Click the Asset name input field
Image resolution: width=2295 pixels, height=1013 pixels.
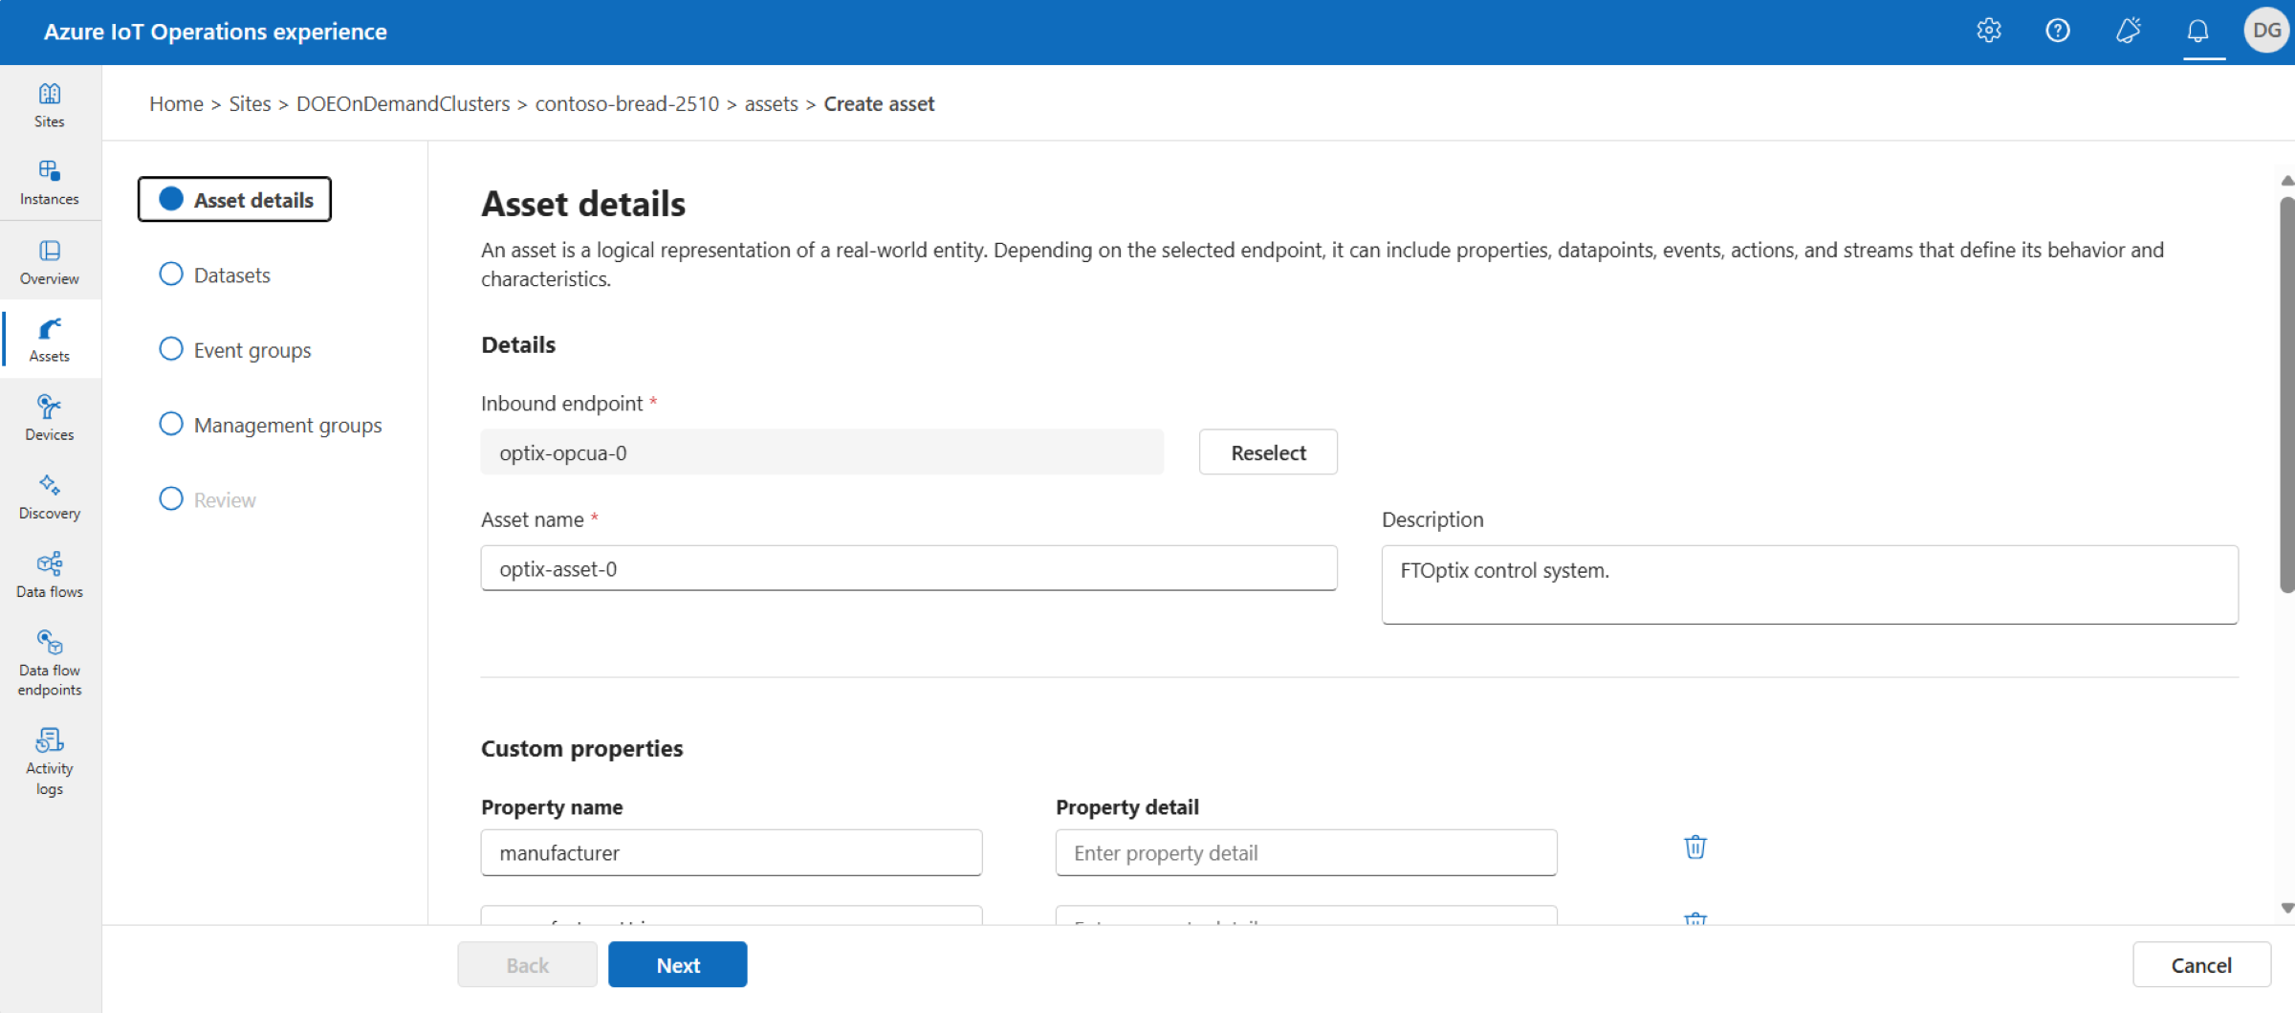908,569
